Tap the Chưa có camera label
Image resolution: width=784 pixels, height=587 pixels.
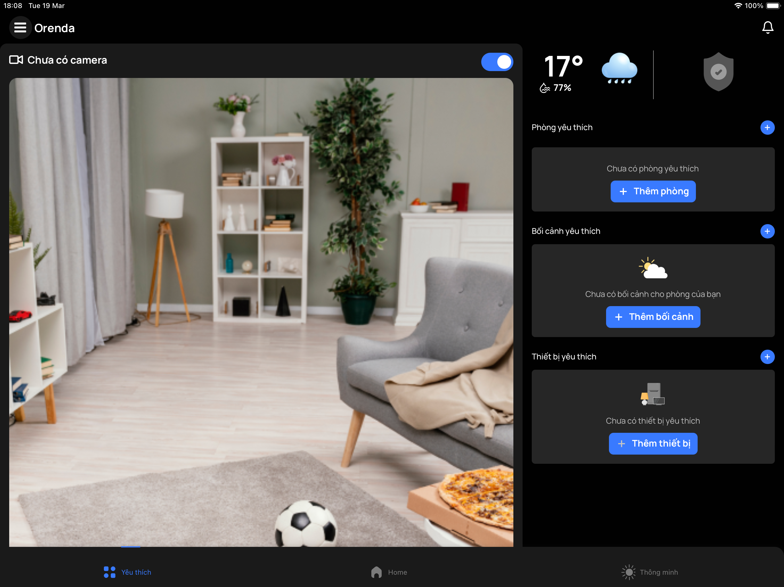tap(67, 60)
